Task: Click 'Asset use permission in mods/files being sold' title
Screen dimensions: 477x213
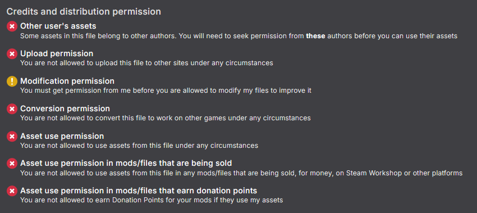Action: pyautogui.click(x=126, y=163)
